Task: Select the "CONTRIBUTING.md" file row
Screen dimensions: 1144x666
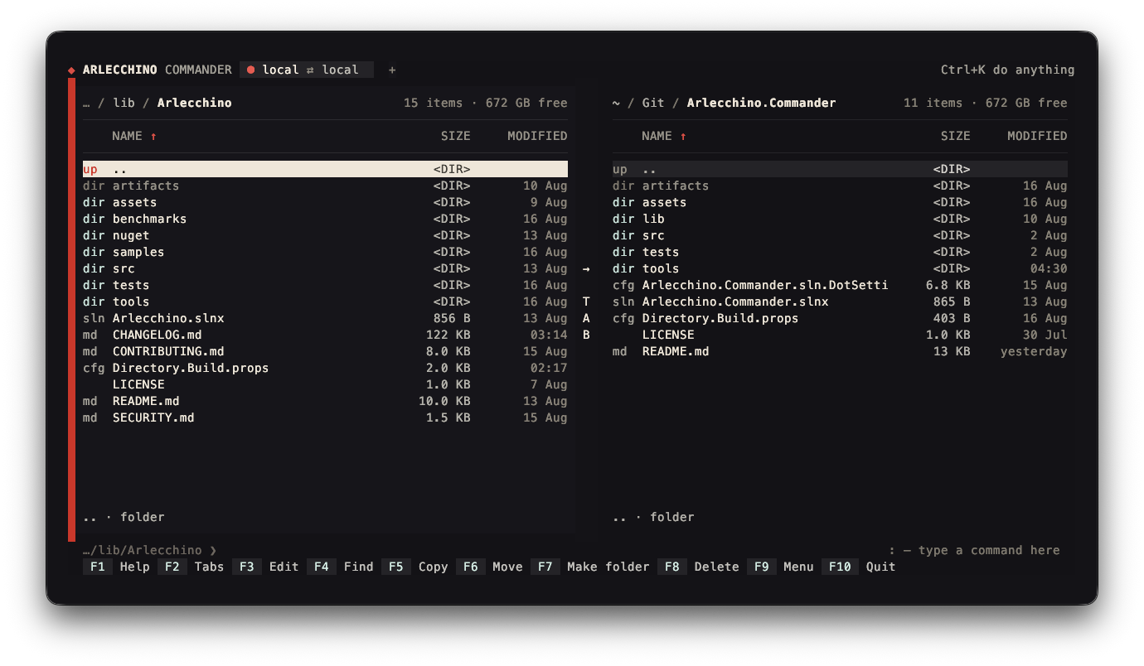Action: [325, 351]
